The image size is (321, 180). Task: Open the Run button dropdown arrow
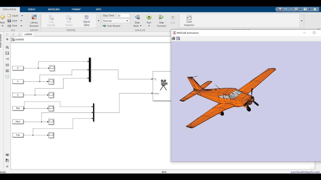149,26
